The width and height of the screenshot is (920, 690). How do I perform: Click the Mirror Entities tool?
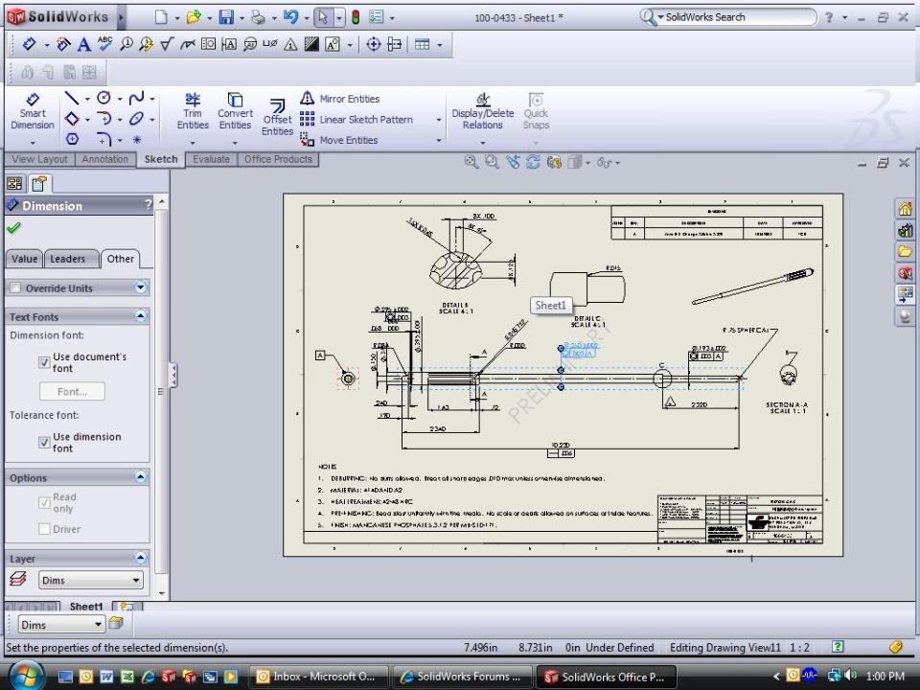click(340, 99)
